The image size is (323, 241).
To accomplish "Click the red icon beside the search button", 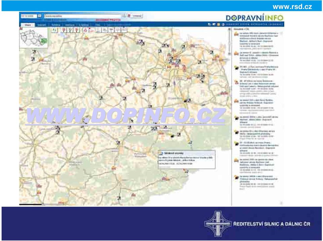I will (x=129, y=16).
